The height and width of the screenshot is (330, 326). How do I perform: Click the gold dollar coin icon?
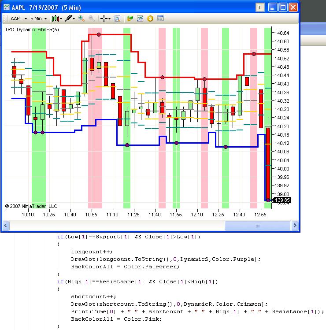150,19
